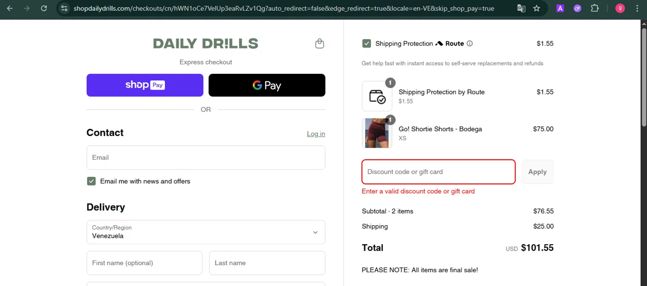
Task: Check out with Shop Pay
Action: coord(145,85)
